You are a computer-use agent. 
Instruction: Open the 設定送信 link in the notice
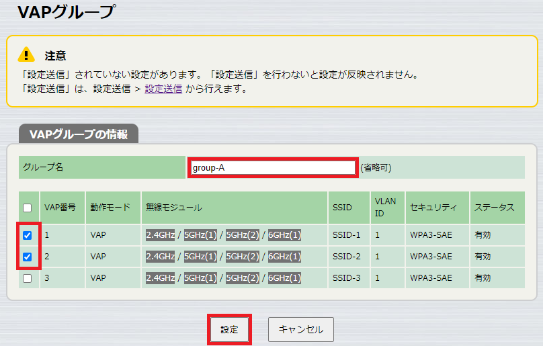pyautogui.click(x=163, y=89)
